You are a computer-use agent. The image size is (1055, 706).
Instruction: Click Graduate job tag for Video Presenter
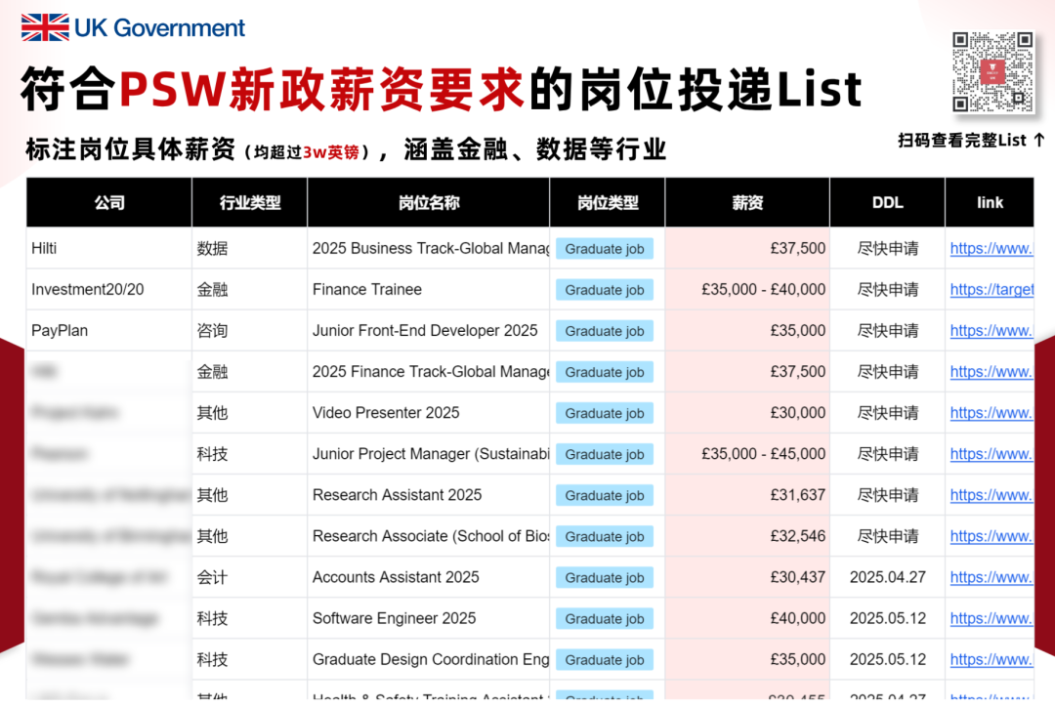(605, 413)
